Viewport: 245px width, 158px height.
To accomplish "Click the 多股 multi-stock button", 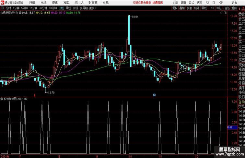I will (x=189, y=8).
